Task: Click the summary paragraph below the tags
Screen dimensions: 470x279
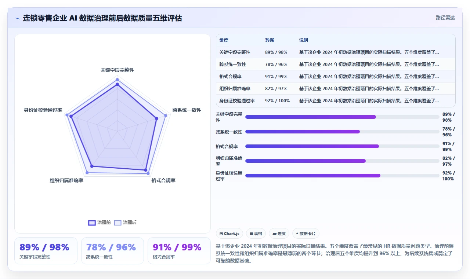Action: tap(335, 254)
